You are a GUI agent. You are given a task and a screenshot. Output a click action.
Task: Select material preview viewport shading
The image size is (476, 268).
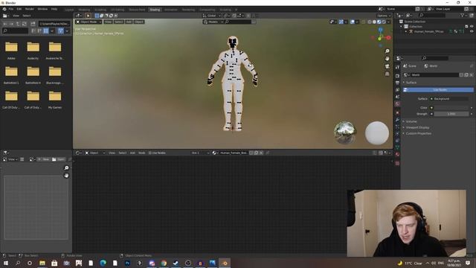click(x=379, y=22)
